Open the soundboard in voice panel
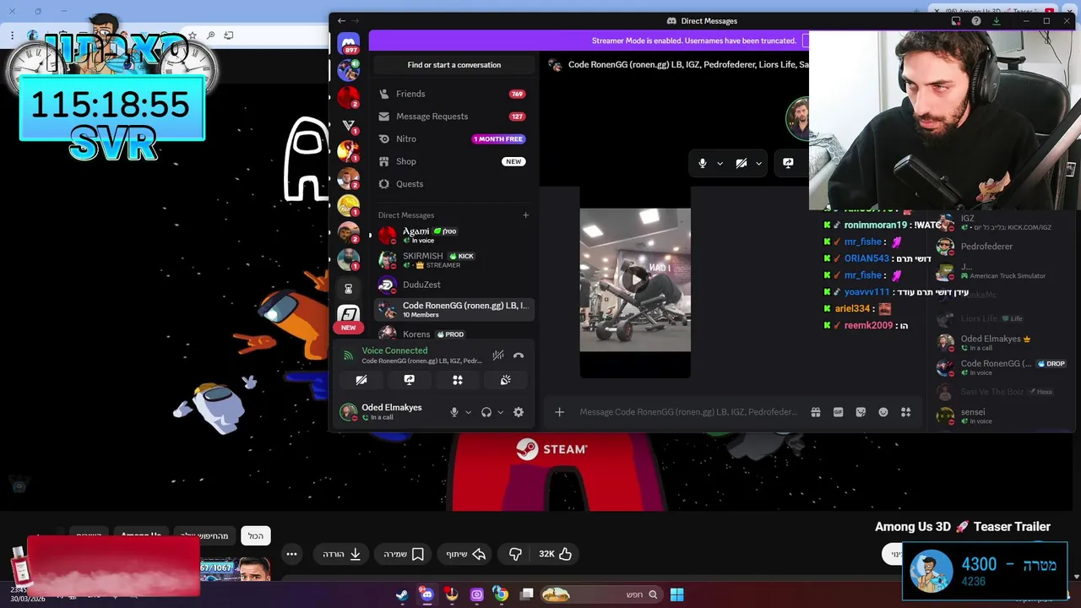This screenshot has height=608, width=1081. (506, 380)
